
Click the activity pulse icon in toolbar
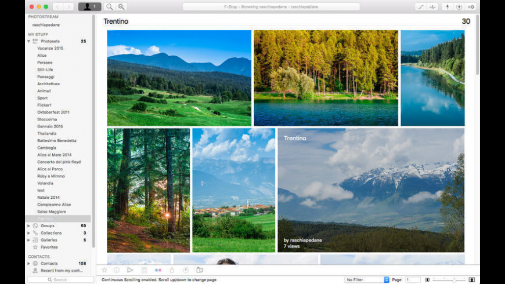click(x=432, y=7)
